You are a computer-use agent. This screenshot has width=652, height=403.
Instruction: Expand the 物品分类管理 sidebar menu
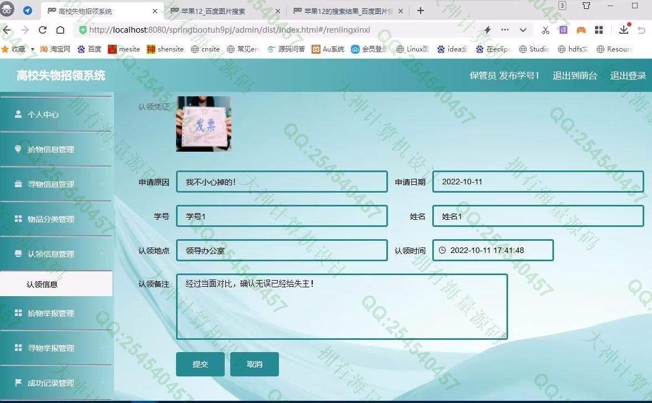pos(56,219)
